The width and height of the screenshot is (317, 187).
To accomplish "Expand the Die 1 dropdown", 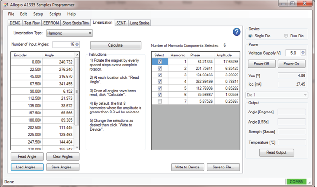I will (277, 95).
